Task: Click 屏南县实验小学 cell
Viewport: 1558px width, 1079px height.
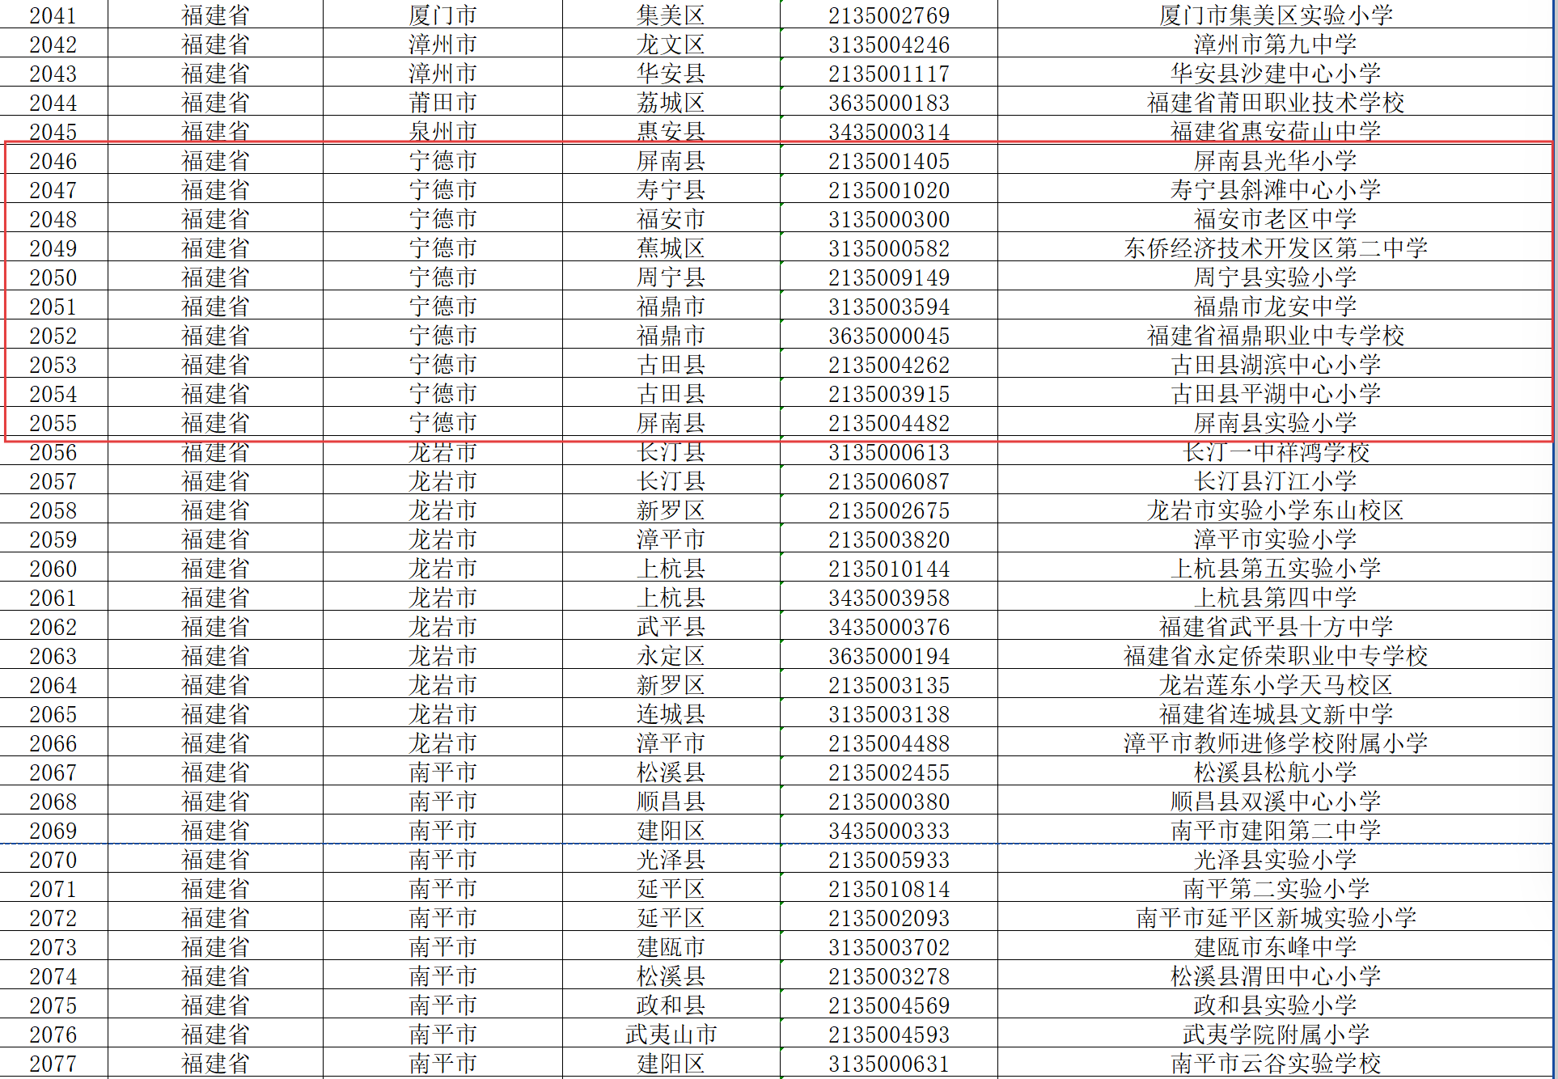Action: coord(1275,423)
